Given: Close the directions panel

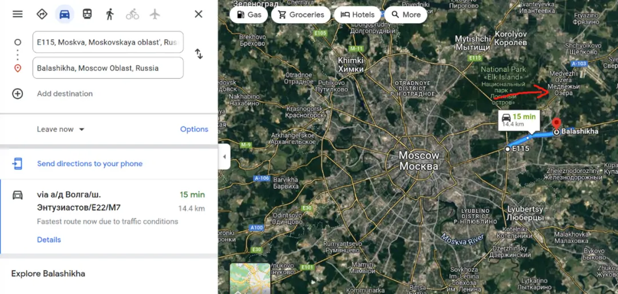Looking at the screenshot, I should pos(199,14).
